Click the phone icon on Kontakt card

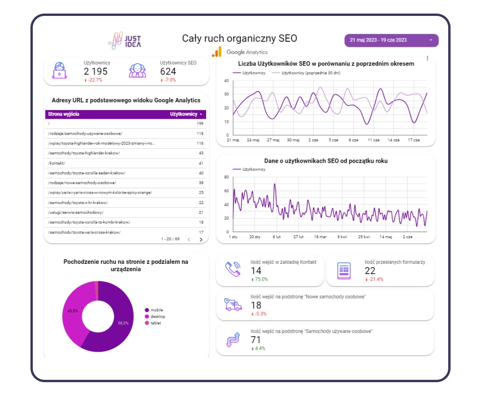pyautogui.click(x=233, y=269)
